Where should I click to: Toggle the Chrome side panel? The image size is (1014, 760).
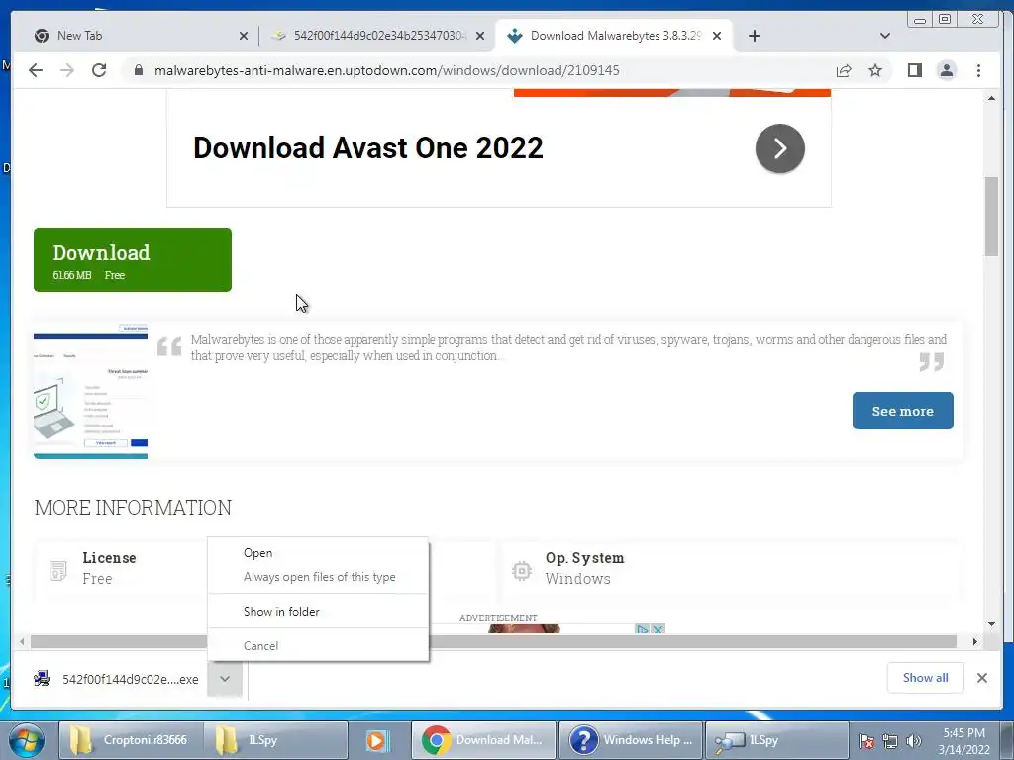914,70
